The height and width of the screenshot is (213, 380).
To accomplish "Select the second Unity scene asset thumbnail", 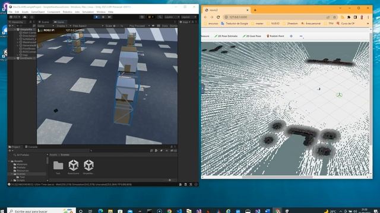I will tap(88, 165).
